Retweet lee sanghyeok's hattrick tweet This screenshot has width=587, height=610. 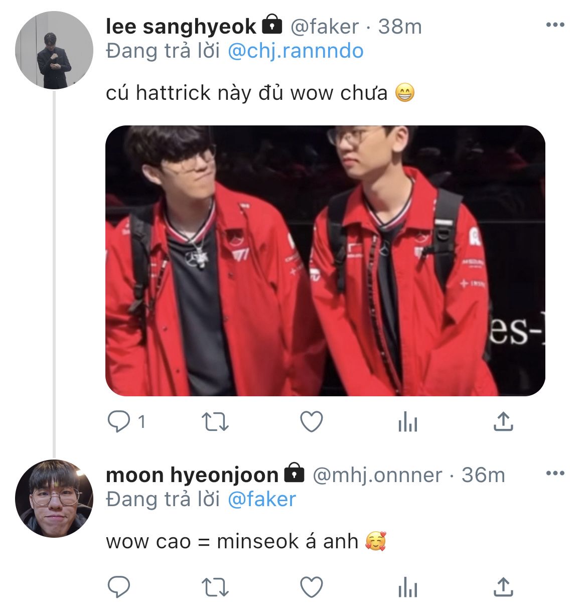(x=215, y=422)
